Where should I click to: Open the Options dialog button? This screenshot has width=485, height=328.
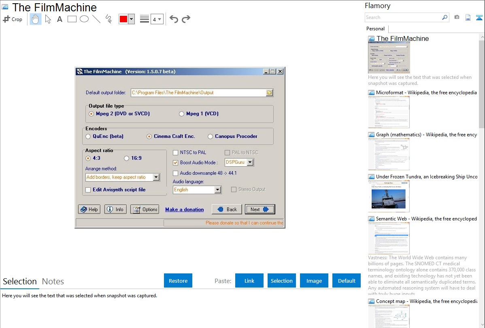(x=145, y=209)
